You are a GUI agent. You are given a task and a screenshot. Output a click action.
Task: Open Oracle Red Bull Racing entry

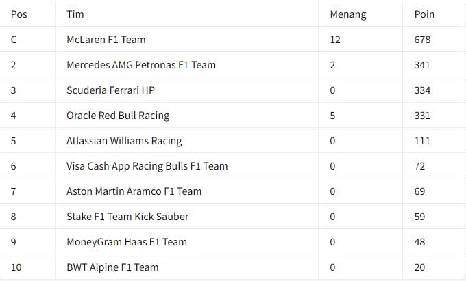118,116
